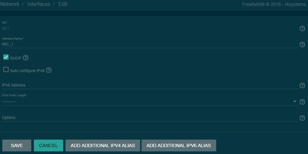Go to Network in the breadcrumb
This screenshot has width=308, height=154.
point(10,4)
